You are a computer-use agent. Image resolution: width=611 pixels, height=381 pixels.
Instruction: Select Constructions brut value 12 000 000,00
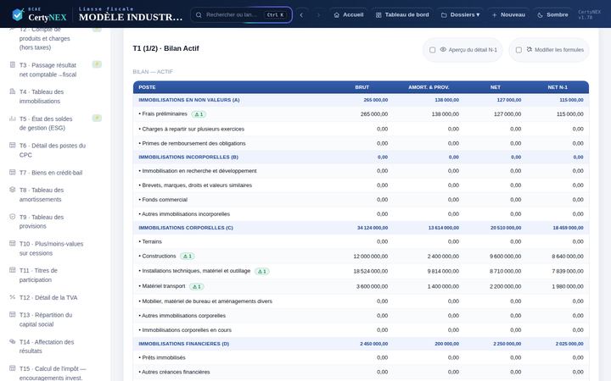[371, 257]
